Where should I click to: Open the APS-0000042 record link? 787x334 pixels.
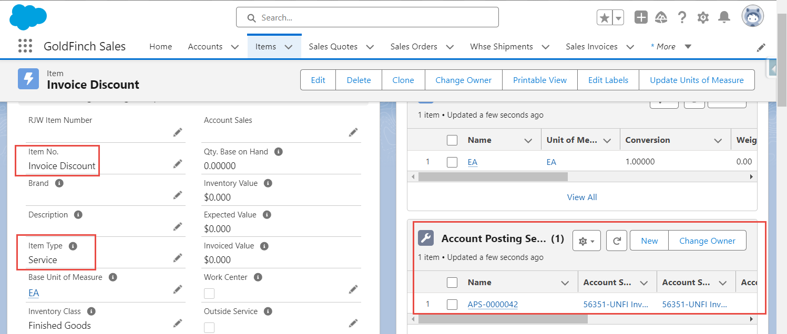493,304
